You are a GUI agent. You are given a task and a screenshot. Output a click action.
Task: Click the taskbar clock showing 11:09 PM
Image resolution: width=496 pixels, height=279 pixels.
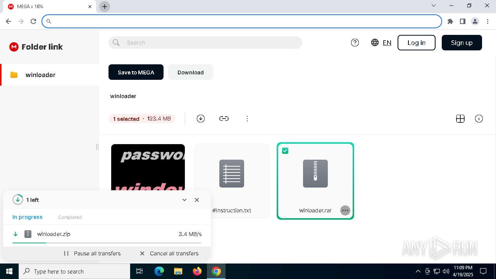(x=463, y=271)
